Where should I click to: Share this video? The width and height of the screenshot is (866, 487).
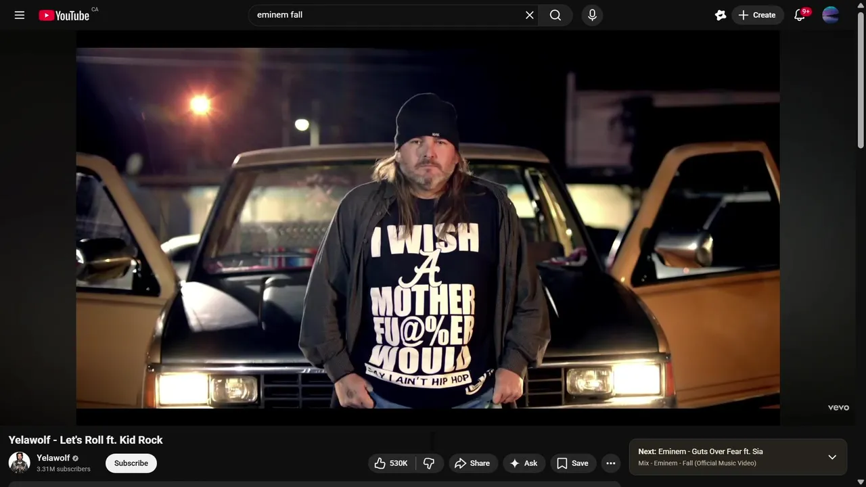[x=472, y=463]
